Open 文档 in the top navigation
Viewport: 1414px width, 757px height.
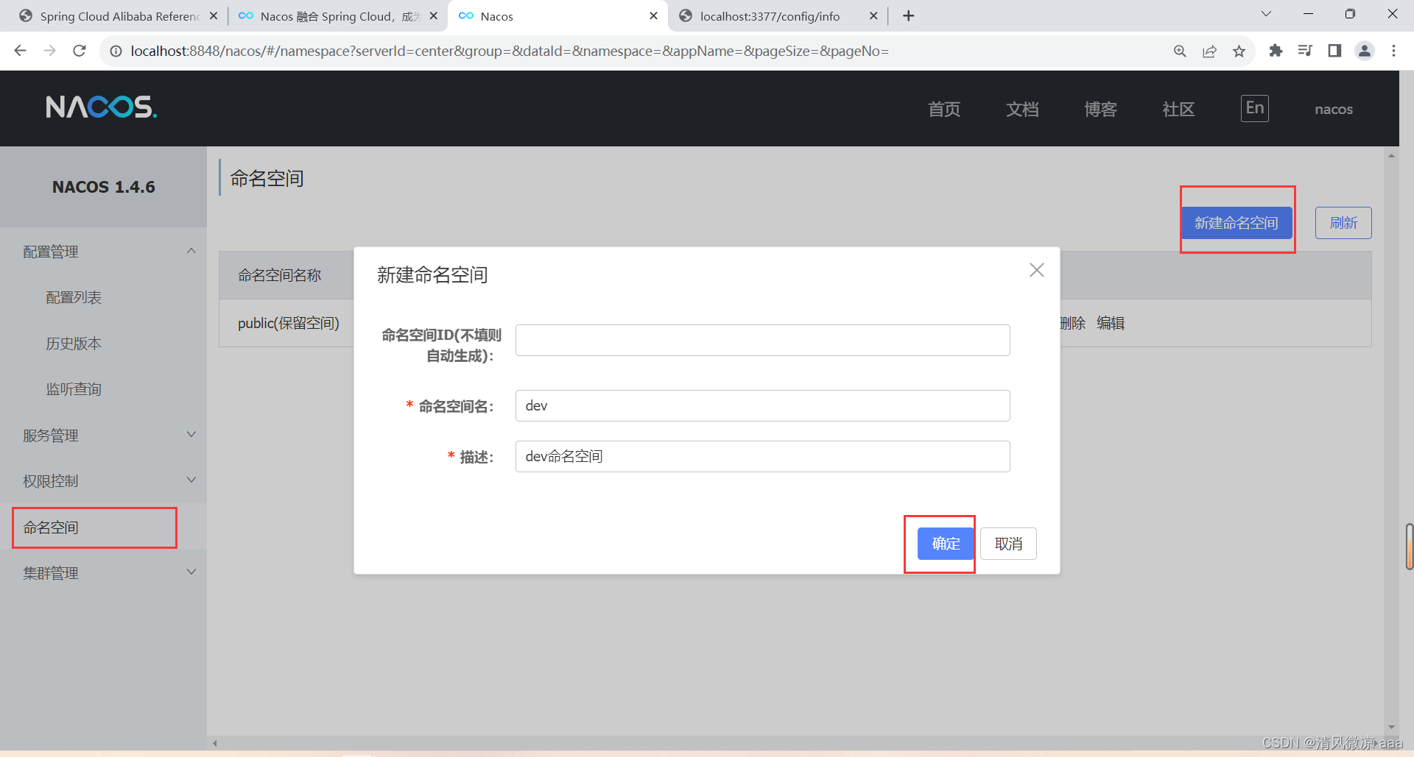click(x=1022, y=109)
